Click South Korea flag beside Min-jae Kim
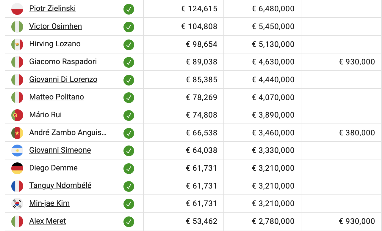382x231 pixels. click(x=17, y=204)
